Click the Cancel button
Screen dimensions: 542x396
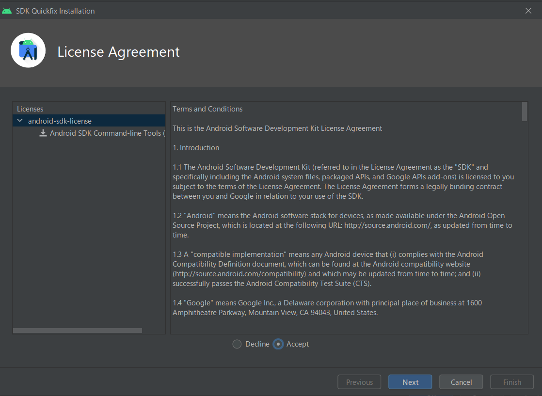(x=461, y=382)
